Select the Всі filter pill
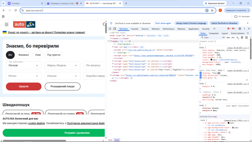Image resolution: width=252 pixels, height=142 pixels. (10, 55)
